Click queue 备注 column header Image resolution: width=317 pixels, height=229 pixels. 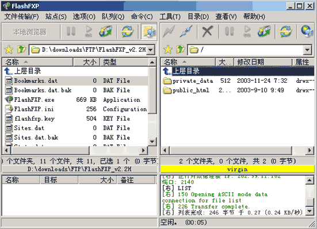136,180
